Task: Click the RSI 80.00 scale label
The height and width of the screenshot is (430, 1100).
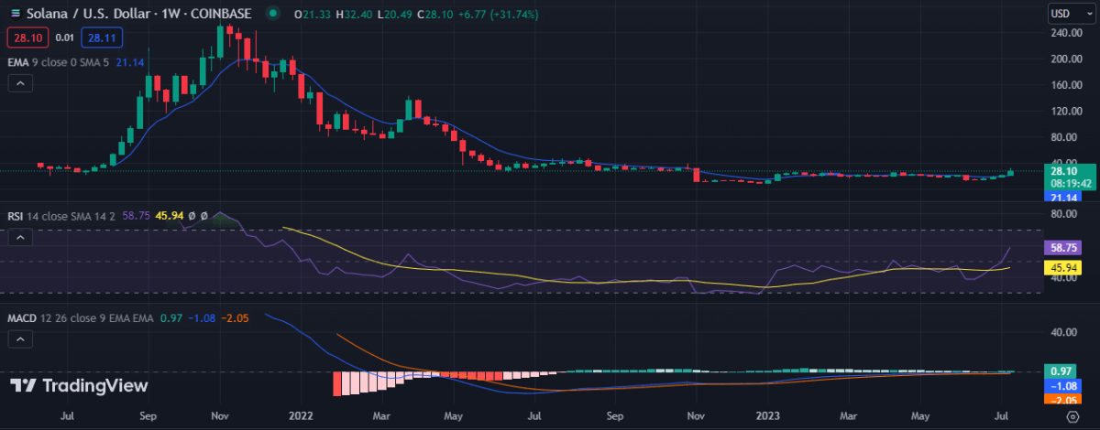Action: 1064,214
